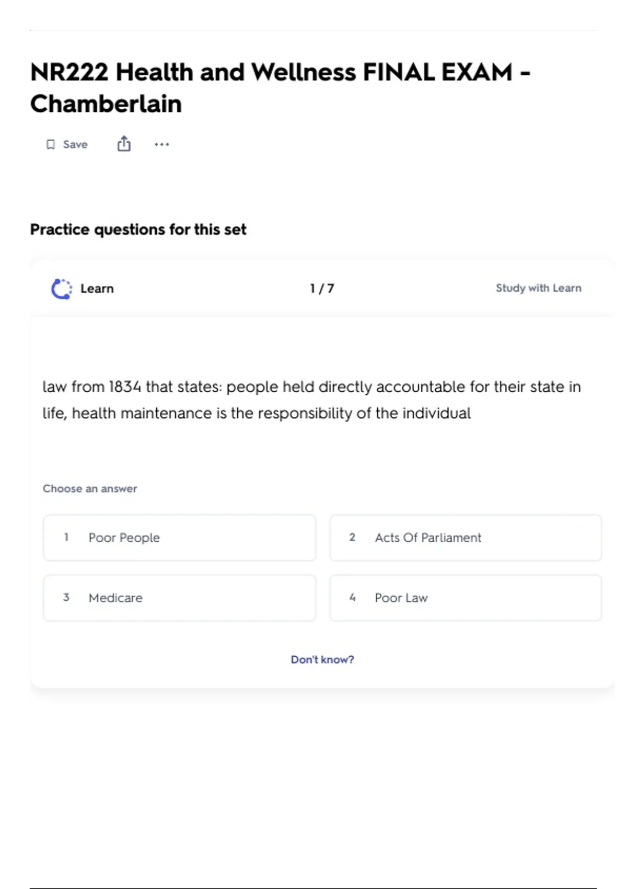
Task: Click the Choose an answer label
Action: (x=90, y=488)
